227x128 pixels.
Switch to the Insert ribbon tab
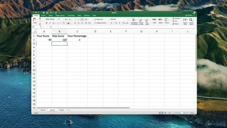(43, 16)
